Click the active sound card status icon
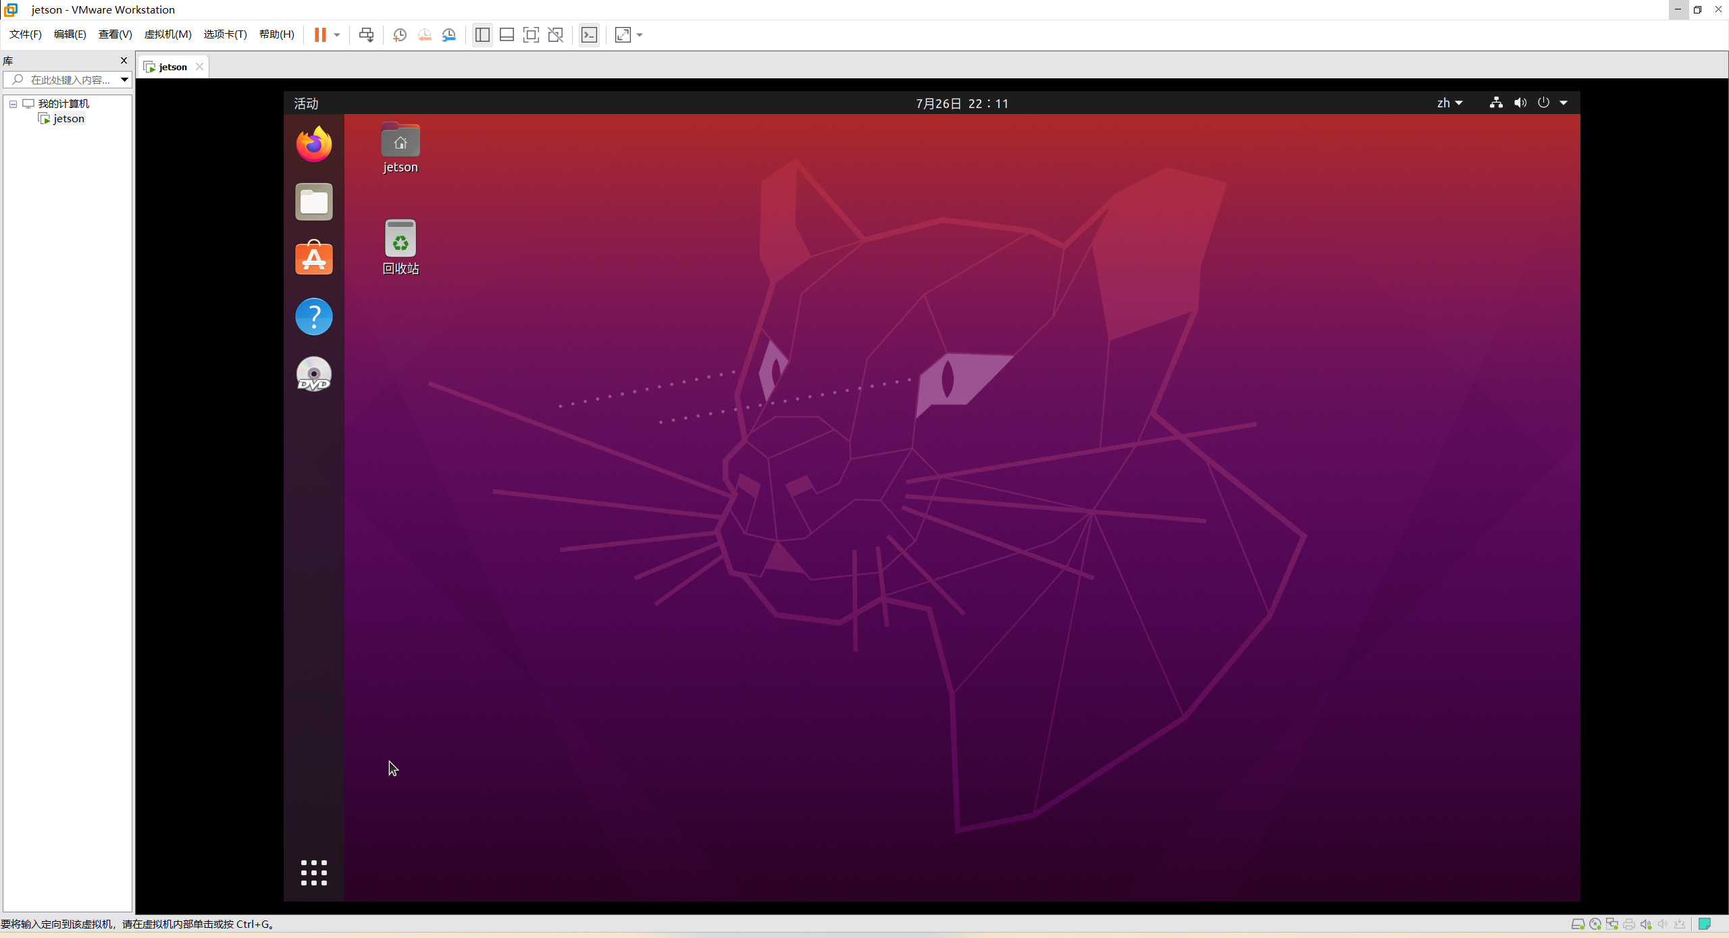 [1646, 924]
